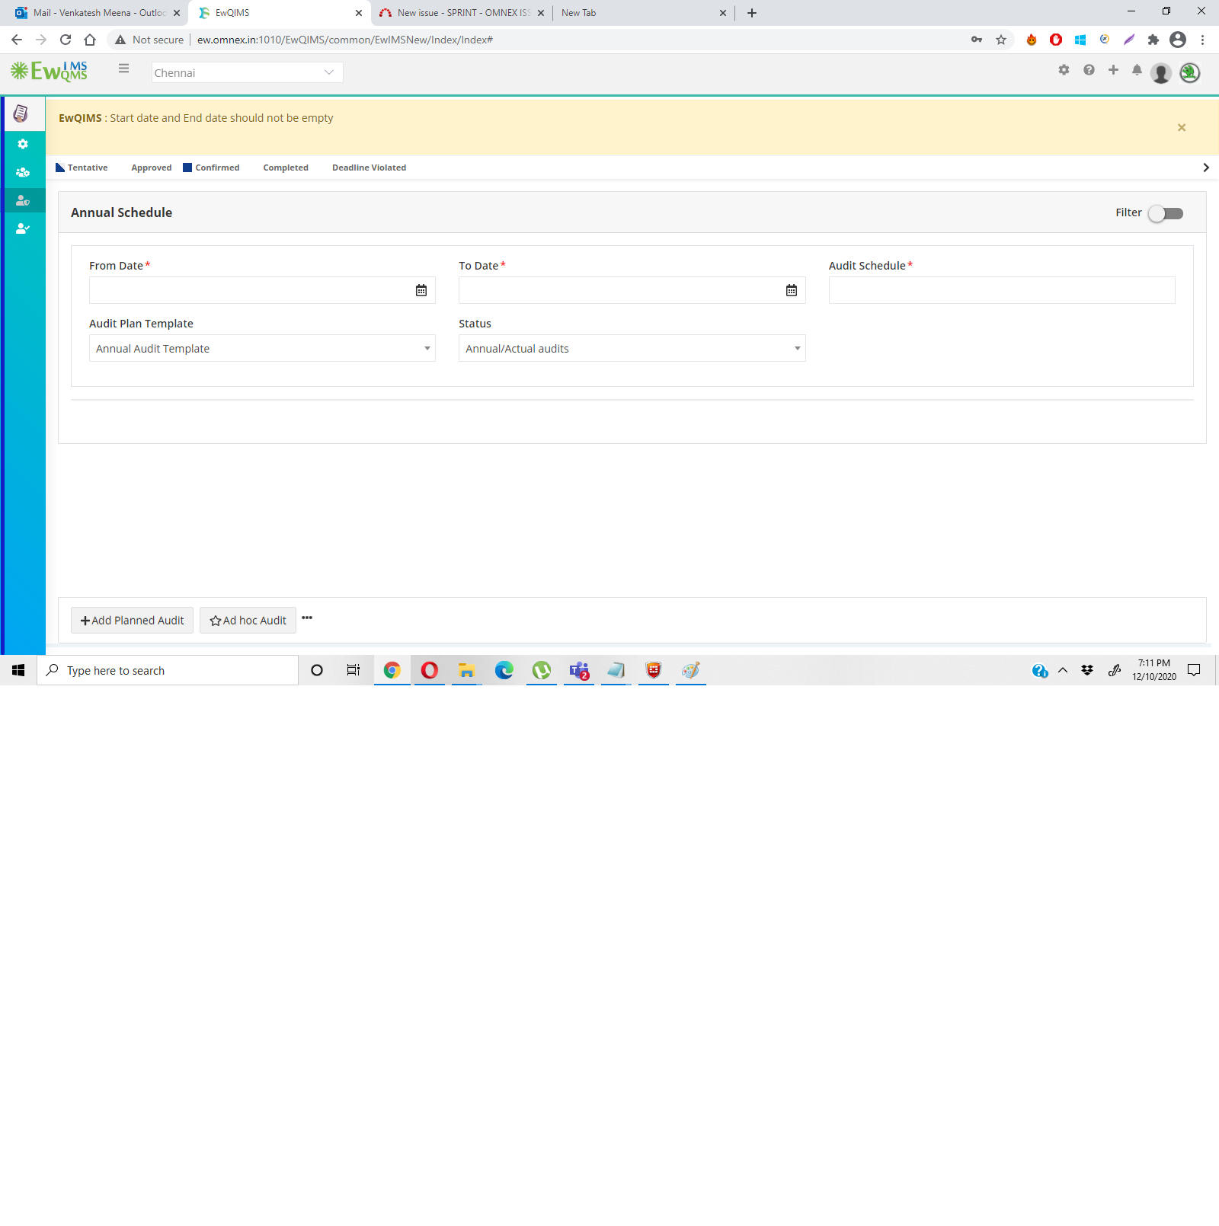This screenshot has height=1226, width=1219.
Task: Open the Audit Plan Template dropdown
Action: [262, 348]
